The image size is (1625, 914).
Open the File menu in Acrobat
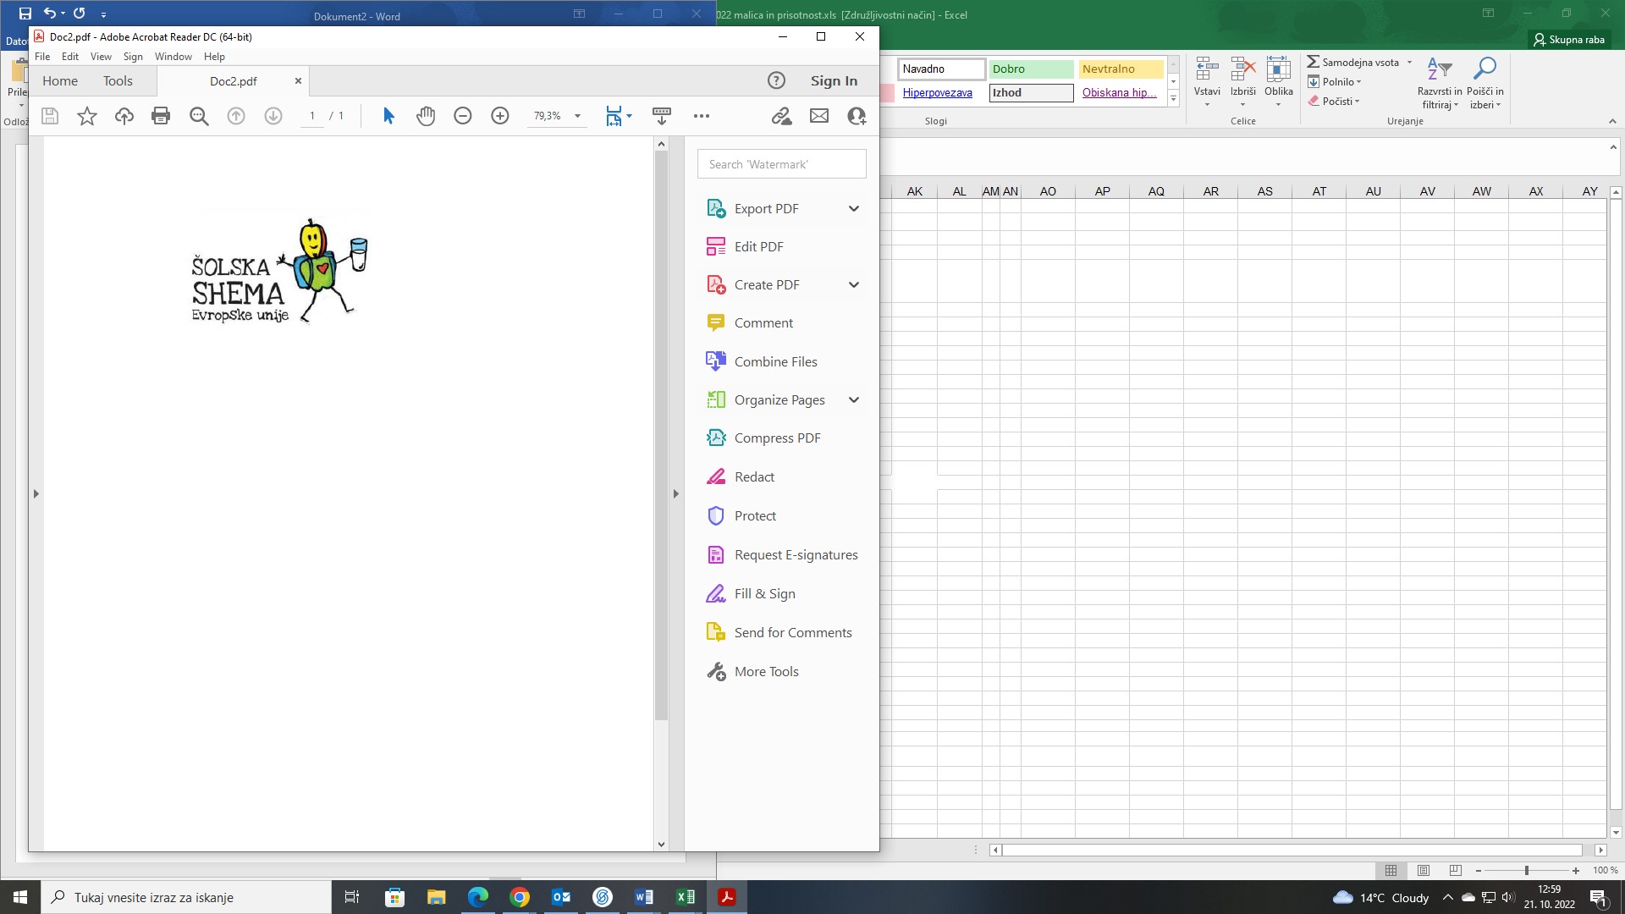point(42,57)
